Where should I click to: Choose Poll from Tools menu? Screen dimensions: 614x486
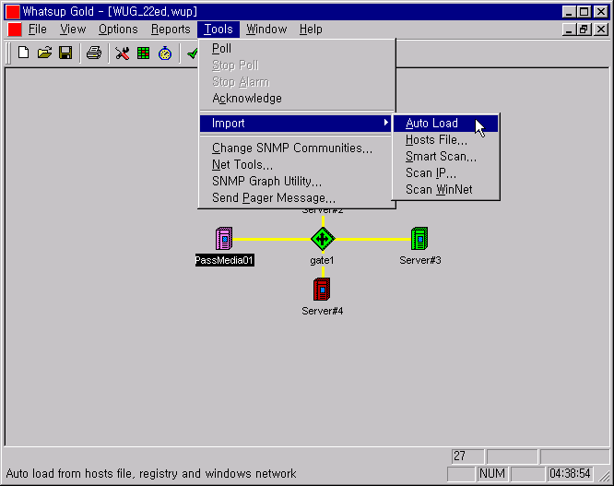297,49
